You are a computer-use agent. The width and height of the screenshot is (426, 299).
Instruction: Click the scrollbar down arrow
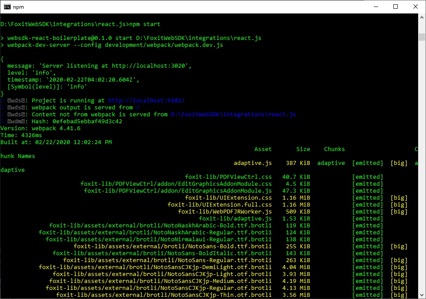[422, 295]
